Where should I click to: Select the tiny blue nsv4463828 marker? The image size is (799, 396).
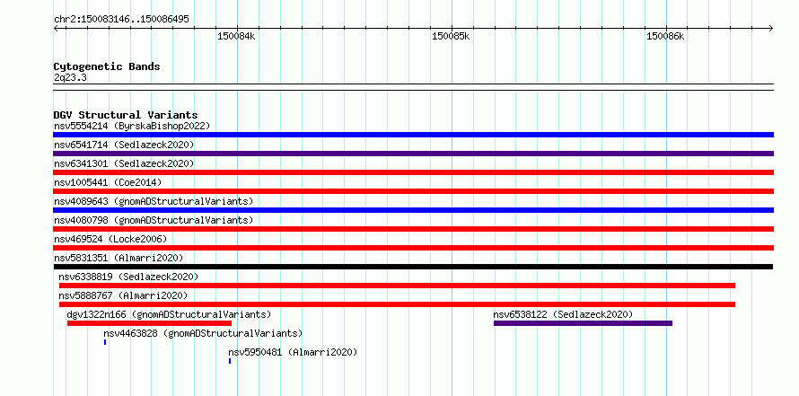click(x=105, y=342)
